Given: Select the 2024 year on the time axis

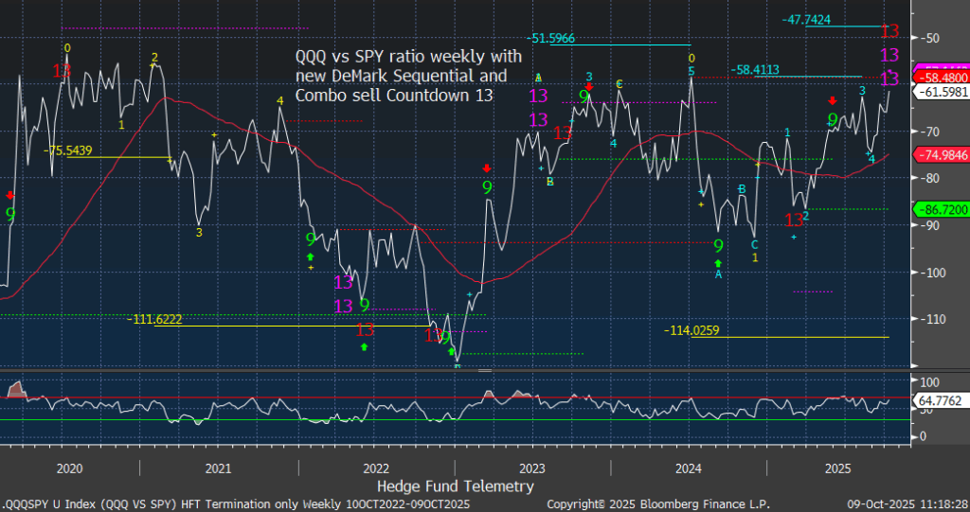Looking at the screenshot, I should pyautogui.click(x=689, y=468).
